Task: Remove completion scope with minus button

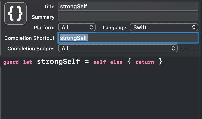Action: click(x=193, y=48)
